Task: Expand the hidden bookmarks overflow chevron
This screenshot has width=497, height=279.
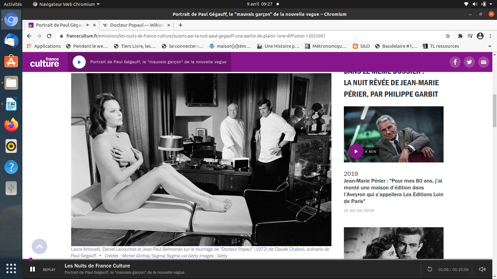Action: tap(490, 46)
